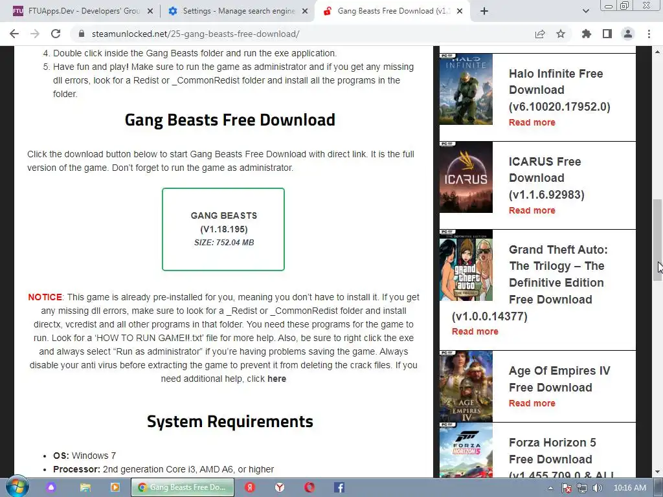The image size is (663, 497).
Task: Launch Opera browser from taskbar
Action: click(x=309, y=487)
